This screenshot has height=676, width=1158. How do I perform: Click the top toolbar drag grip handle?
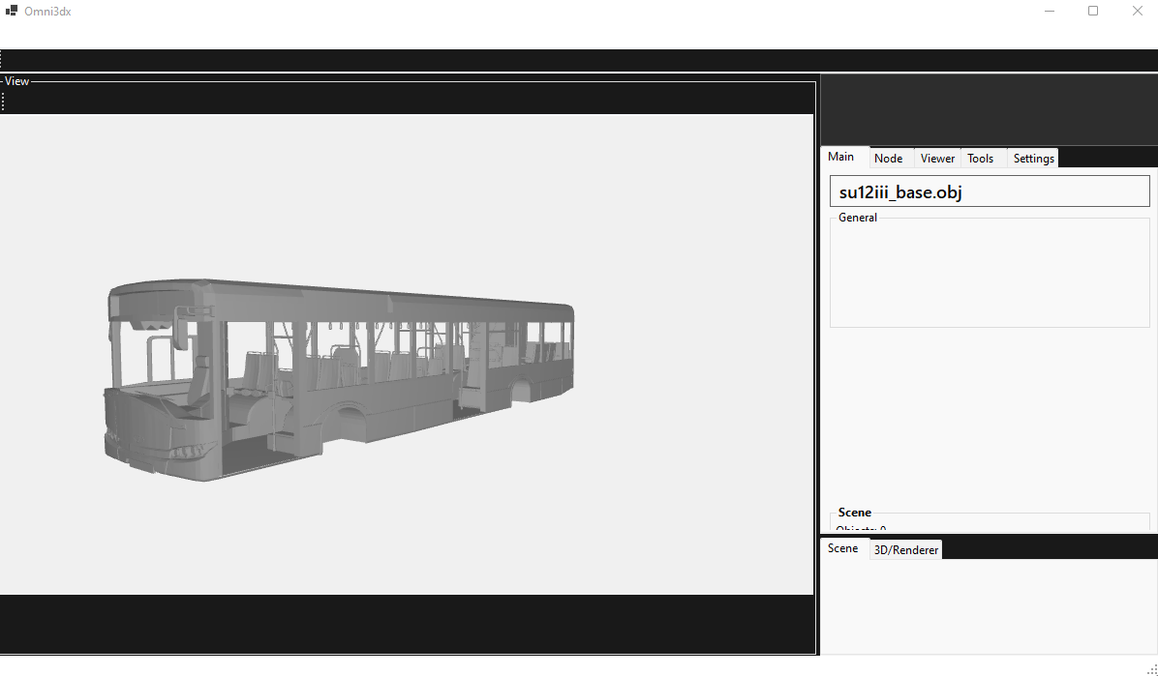[2, 60]
